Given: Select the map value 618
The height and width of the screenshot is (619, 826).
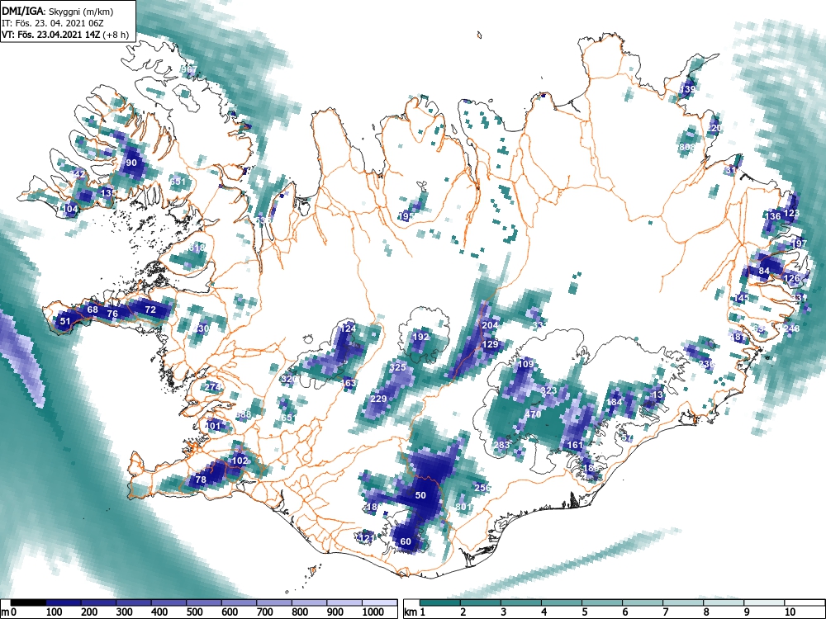Looking at the screenshot, I should pos(197,248).
